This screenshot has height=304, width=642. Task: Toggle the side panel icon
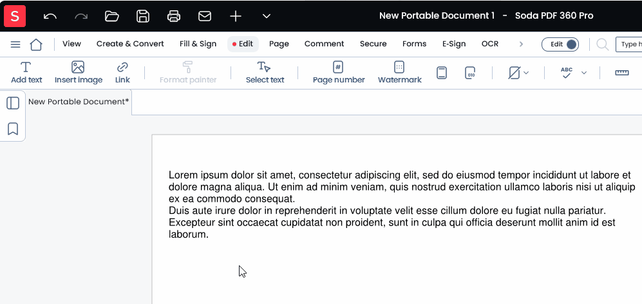tap(13, 103)
